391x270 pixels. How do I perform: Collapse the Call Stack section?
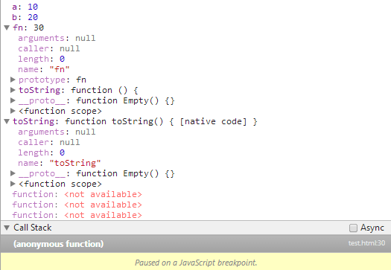(7, 228)
